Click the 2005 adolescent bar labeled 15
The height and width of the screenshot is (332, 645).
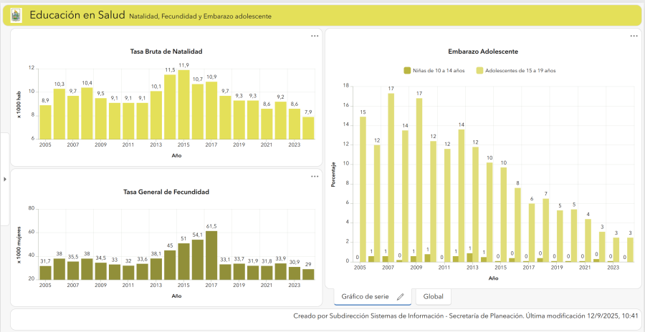[x=363, y=190]
